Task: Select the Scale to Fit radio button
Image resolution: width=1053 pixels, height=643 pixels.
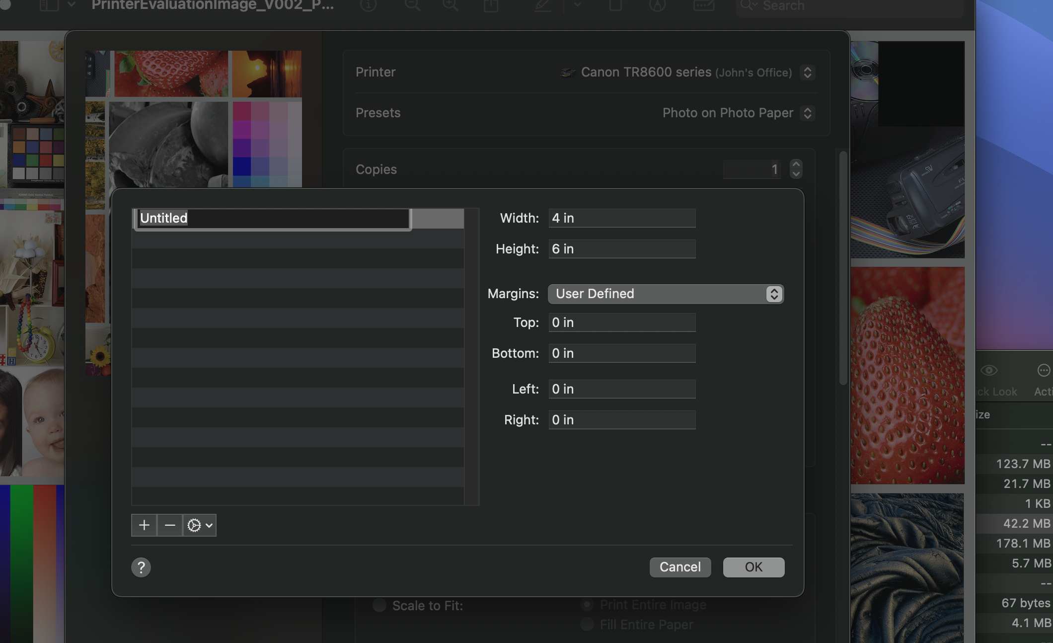Action: (x=379, y=605)
